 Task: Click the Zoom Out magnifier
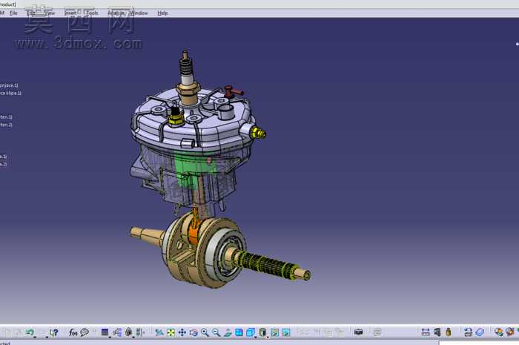[x=216, y=332]
